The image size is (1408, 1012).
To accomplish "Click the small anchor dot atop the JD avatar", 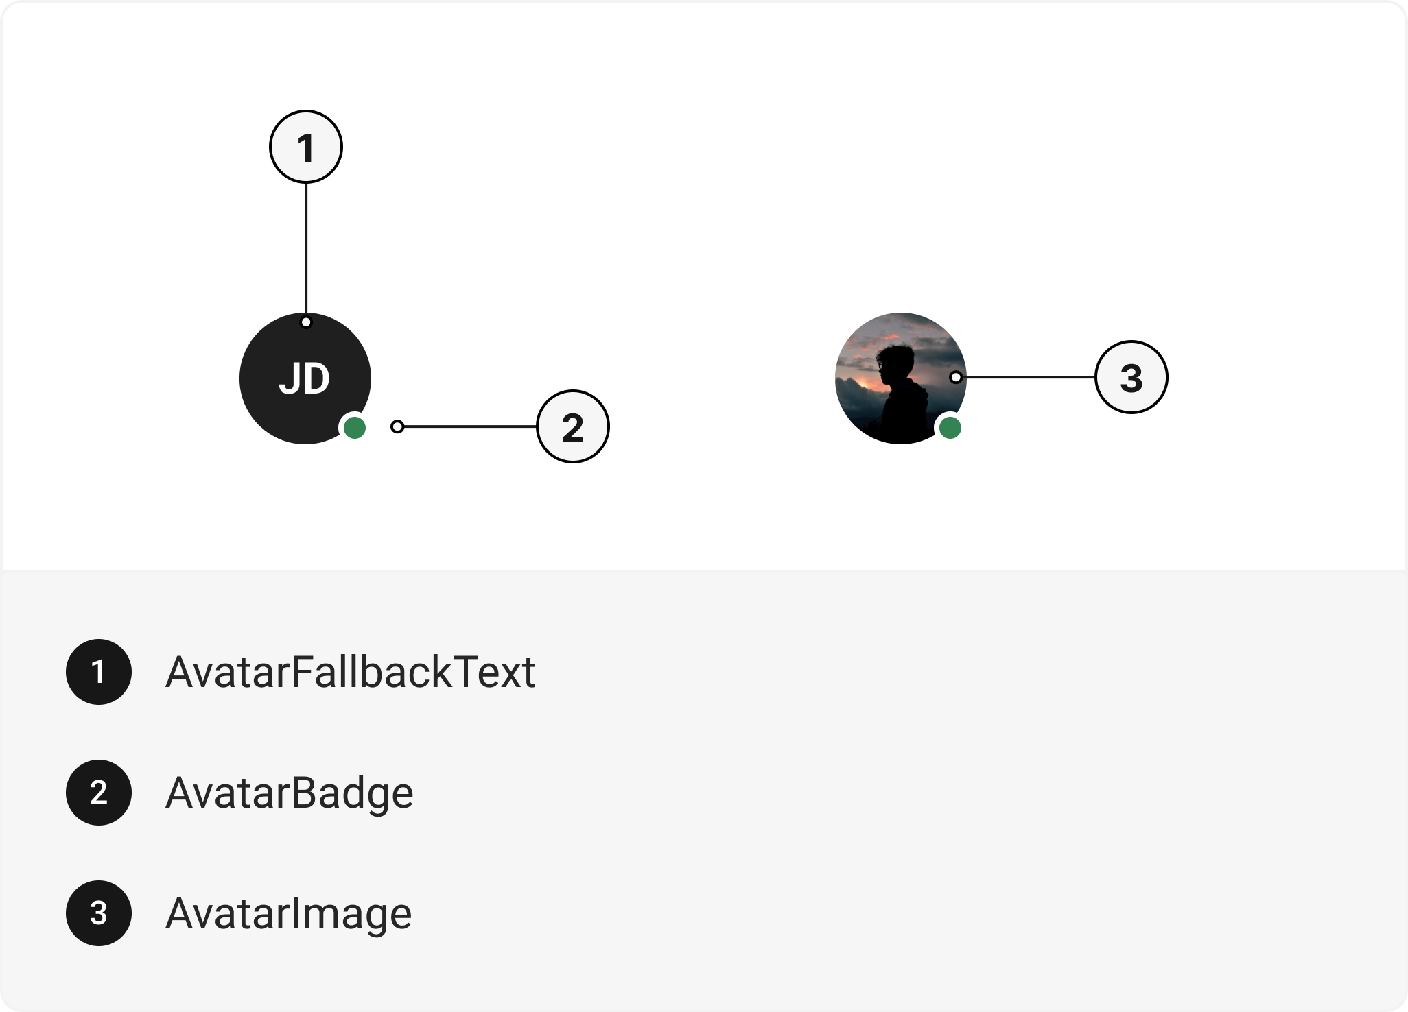I will (x=306, y=322).
